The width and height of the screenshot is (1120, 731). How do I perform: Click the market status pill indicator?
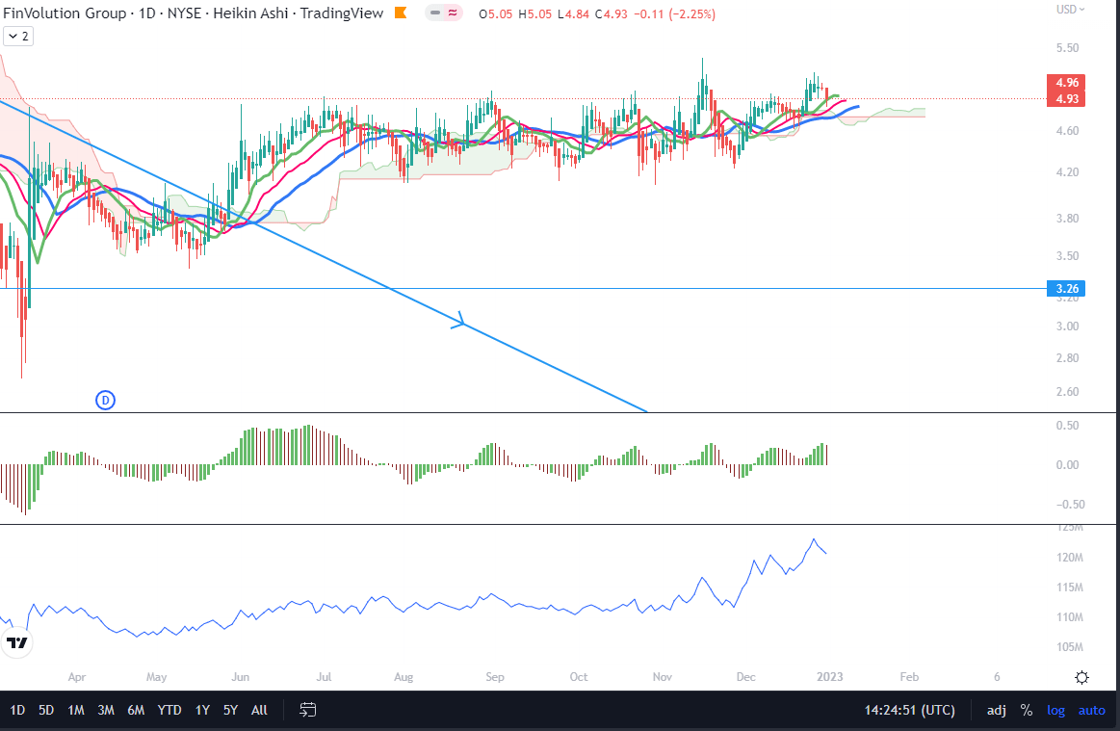[x=444, y=13]
